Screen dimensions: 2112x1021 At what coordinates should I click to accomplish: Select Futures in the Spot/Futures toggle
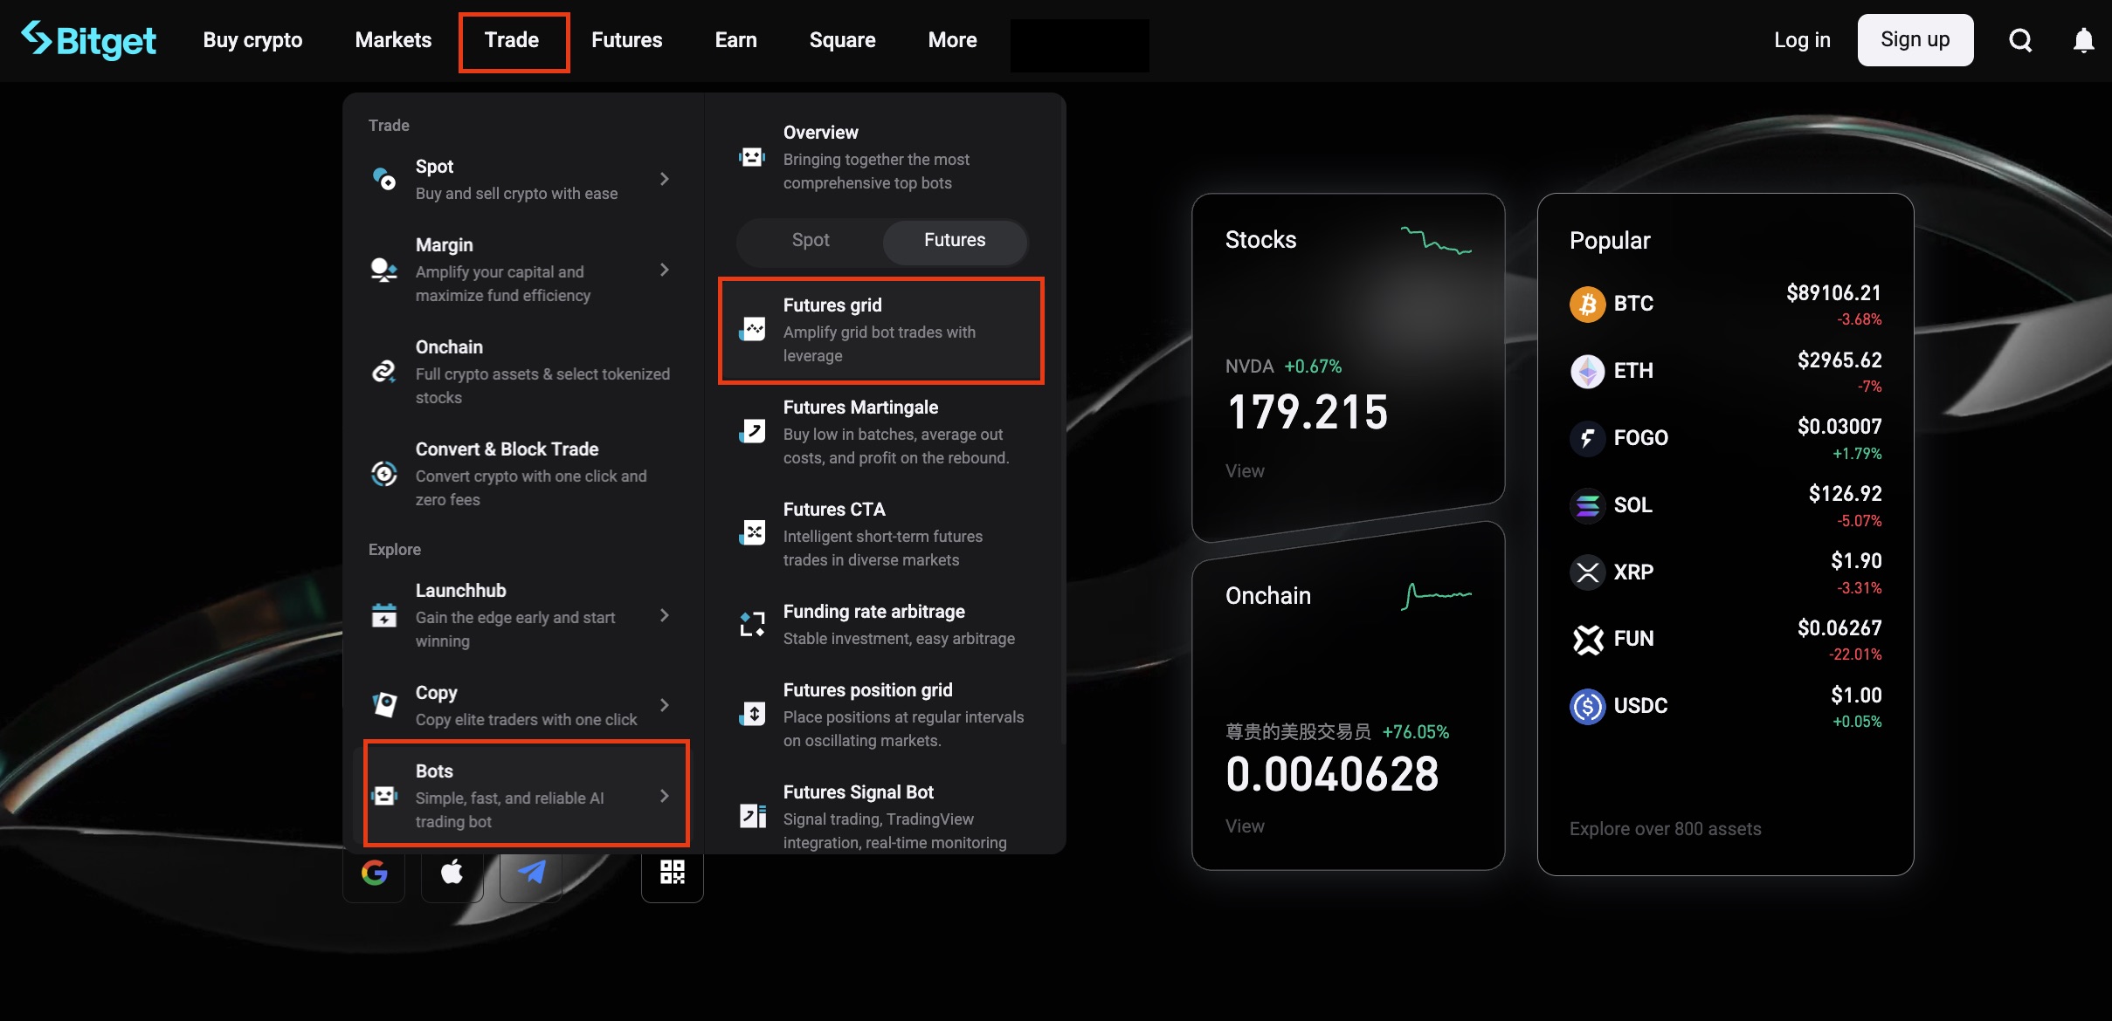point(953,241)
